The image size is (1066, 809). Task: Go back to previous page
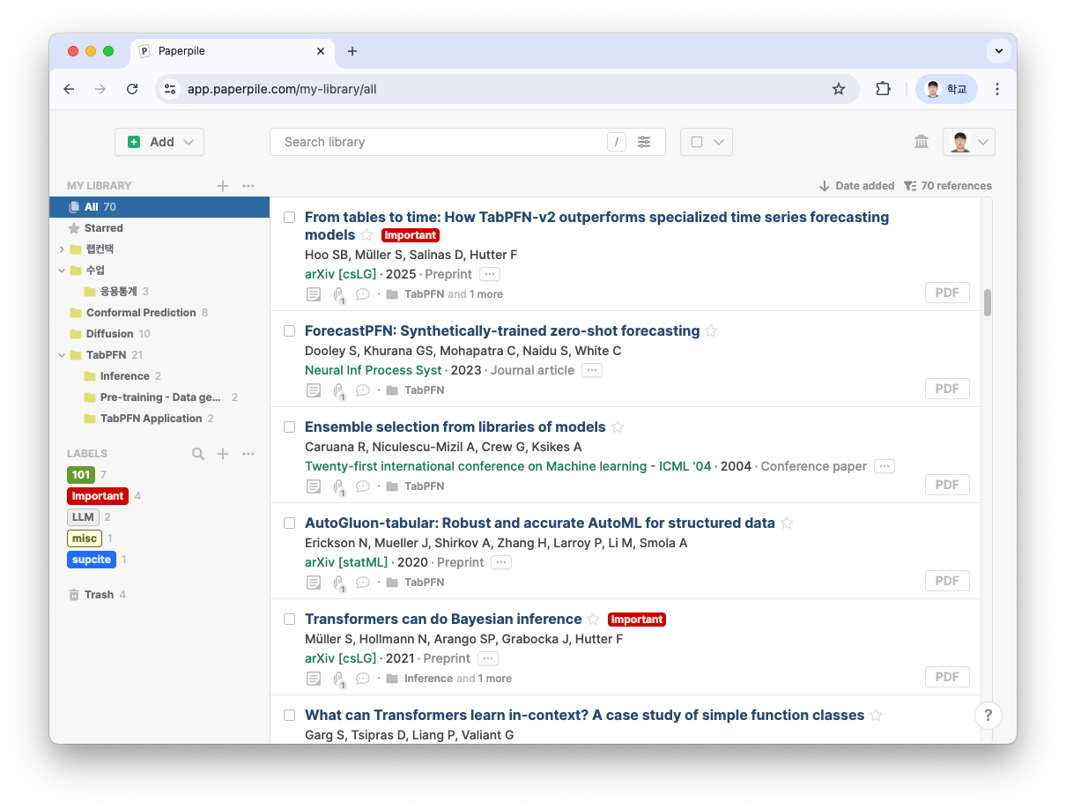coord(69,89)
